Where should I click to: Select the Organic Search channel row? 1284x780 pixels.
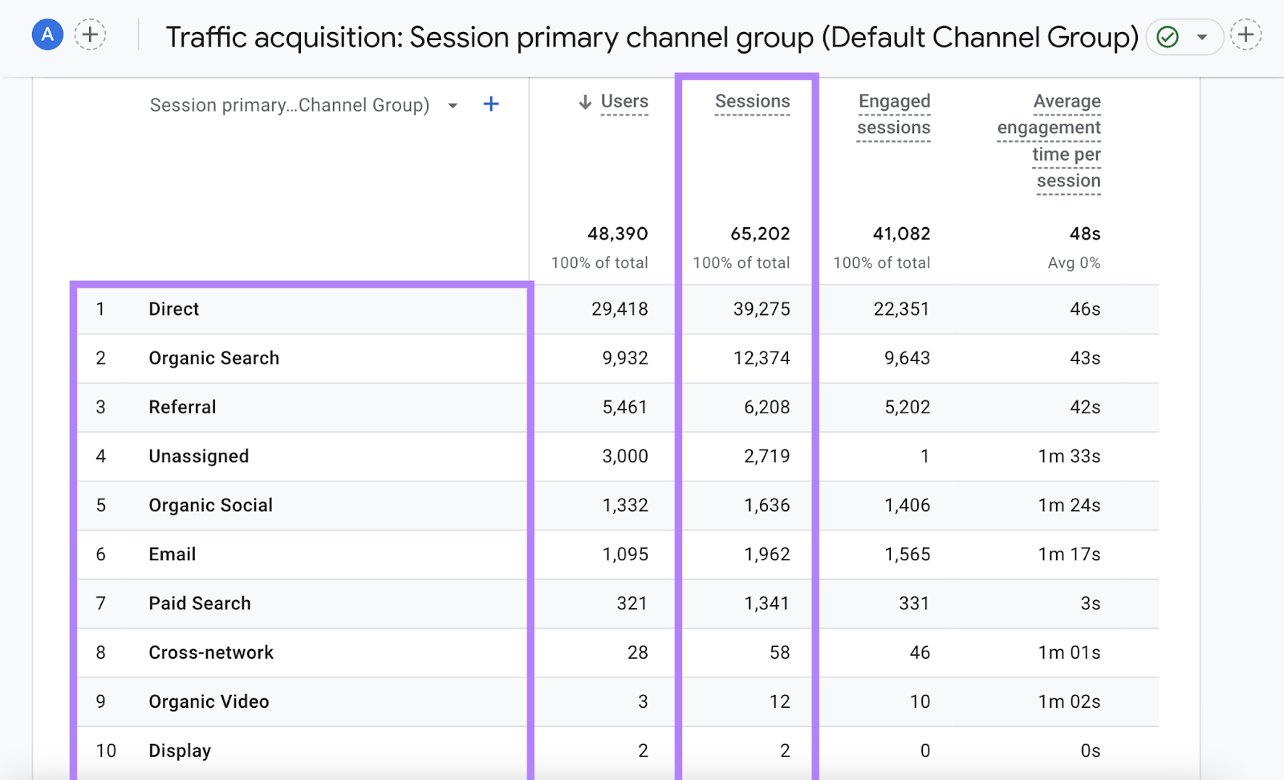tap(213, 358)
